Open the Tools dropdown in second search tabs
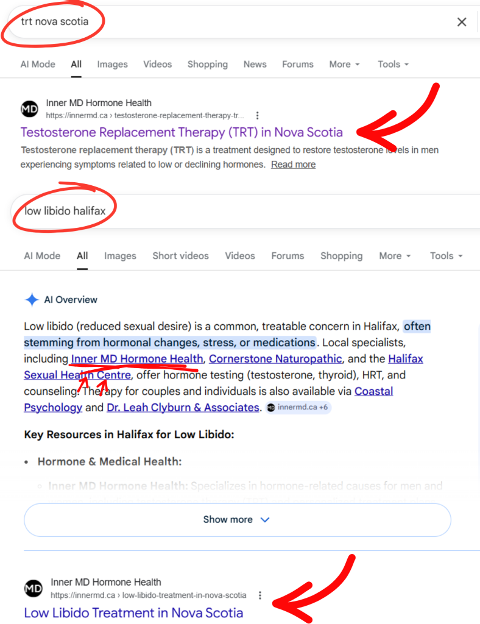480x624 pixels. (446, 256)
